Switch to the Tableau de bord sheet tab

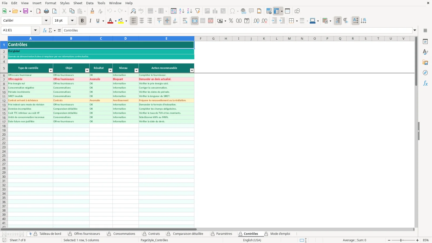click(50, 234)
